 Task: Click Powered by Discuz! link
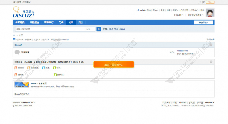(27, 103)
